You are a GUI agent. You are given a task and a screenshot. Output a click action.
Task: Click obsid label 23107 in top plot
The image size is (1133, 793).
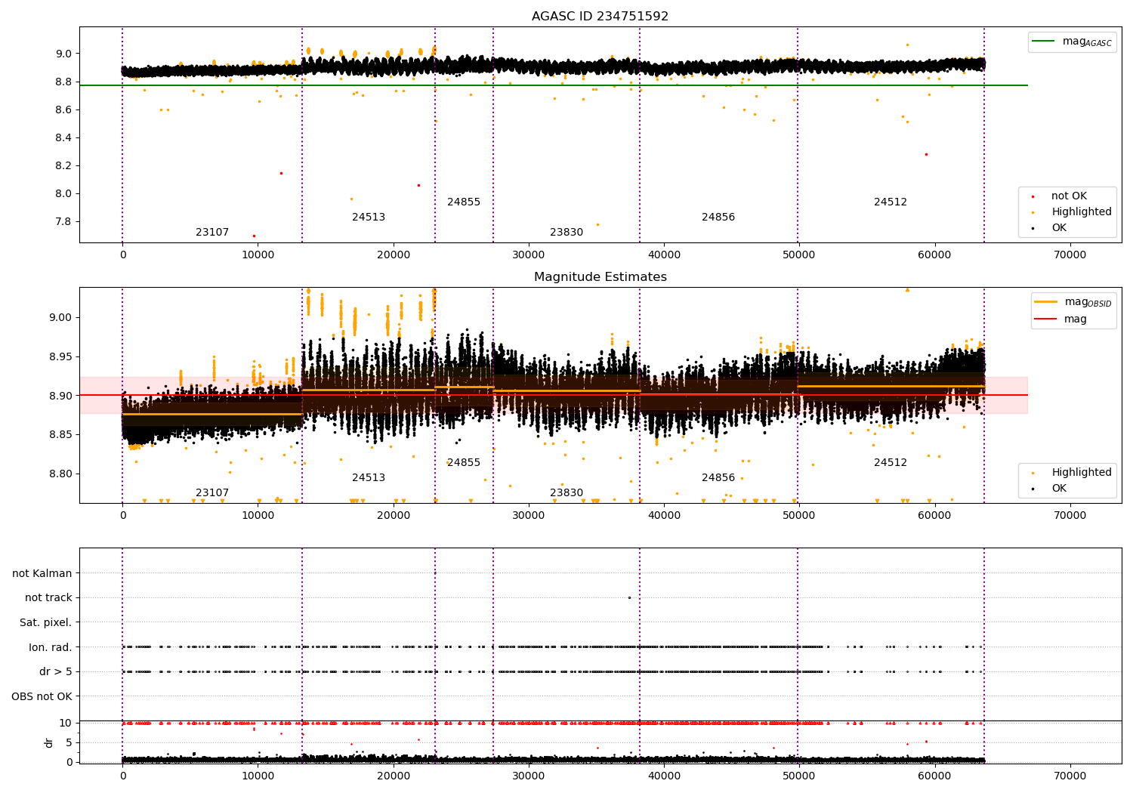tap(212, 233)
